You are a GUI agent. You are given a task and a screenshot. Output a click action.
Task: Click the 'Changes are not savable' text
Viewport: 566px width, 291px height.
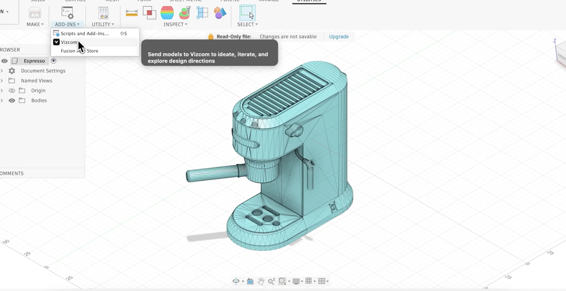pos(288,37)
